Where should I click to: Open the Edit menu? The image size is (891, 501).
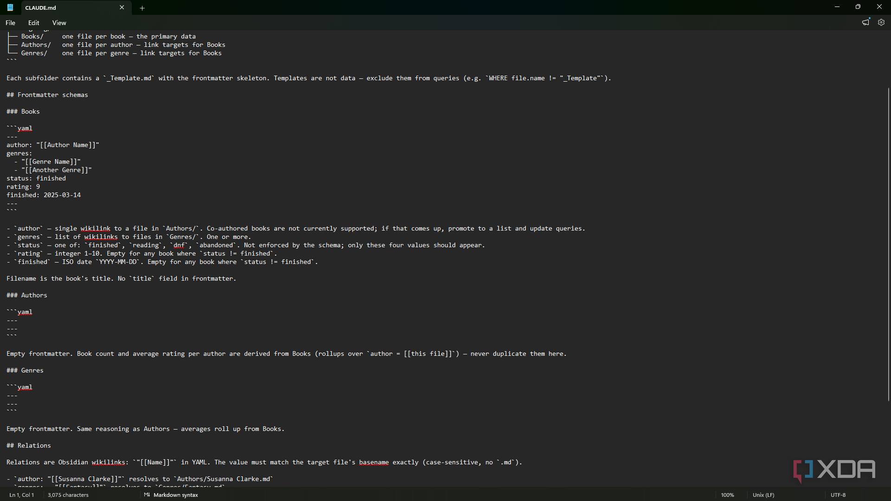pyautogui.click(x=33, y=23)
